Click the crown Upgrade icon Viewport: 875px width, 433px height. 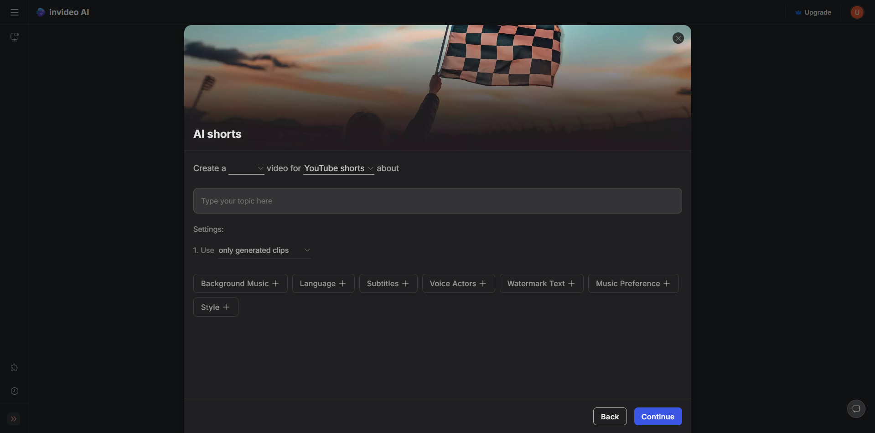798,12
